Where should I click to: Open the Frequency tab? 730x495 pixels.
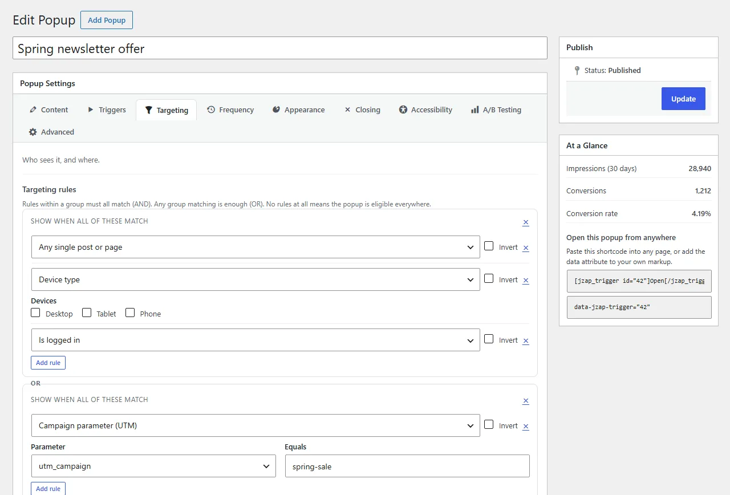tap(230, 109)
